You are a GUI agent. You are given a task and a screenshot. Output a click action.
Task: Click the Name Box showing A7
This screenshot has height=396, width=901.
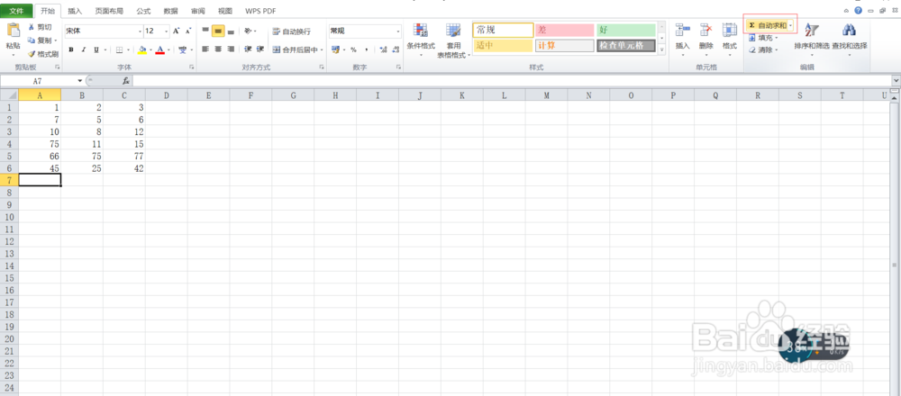(x=38, y=81)
